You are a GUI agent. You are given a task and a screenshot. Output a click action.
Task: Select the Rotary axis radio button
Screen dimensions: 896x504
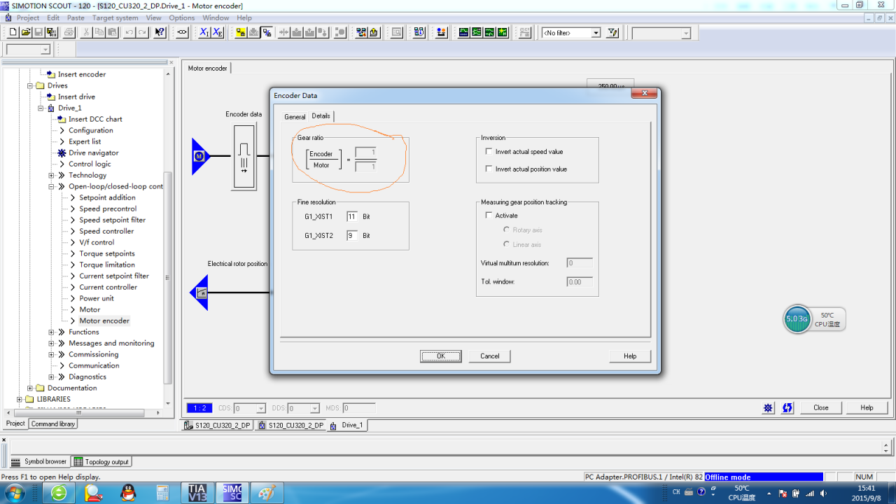tap(507, 230)
